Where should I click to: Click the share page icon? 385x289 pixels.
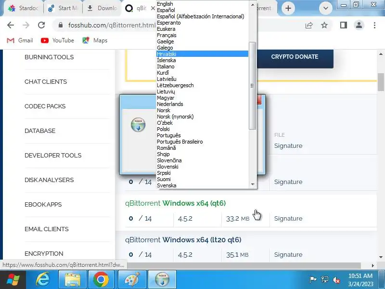click(x=309, y=25)
